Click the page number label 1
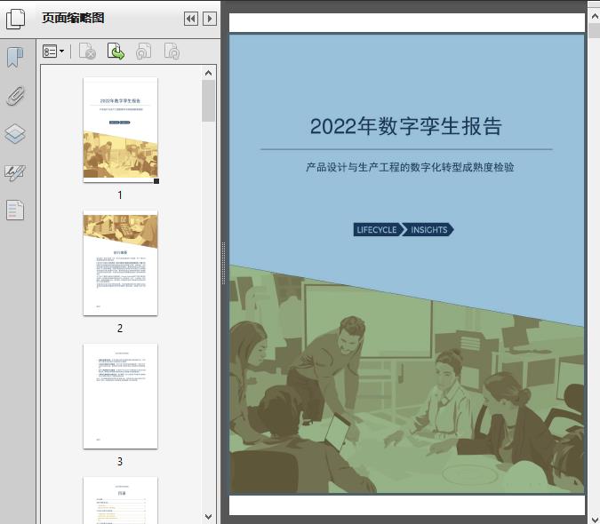The image size is (600, 524). pos(120,195)
